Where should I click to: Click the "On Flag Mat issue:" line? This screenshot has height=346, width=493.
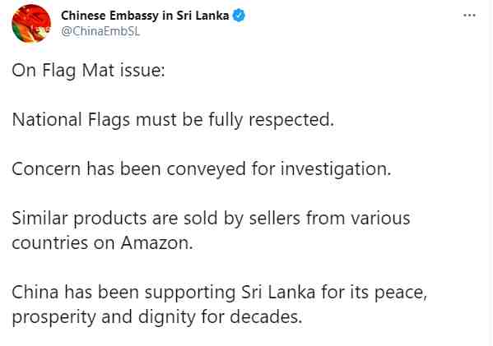tap(88, 71)
